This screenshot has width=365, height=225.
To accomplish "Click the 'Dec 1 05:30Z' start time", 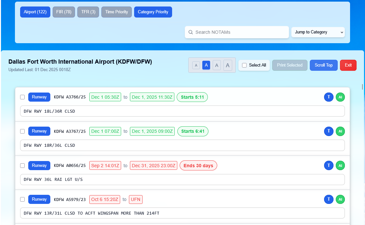I will 105,97.
